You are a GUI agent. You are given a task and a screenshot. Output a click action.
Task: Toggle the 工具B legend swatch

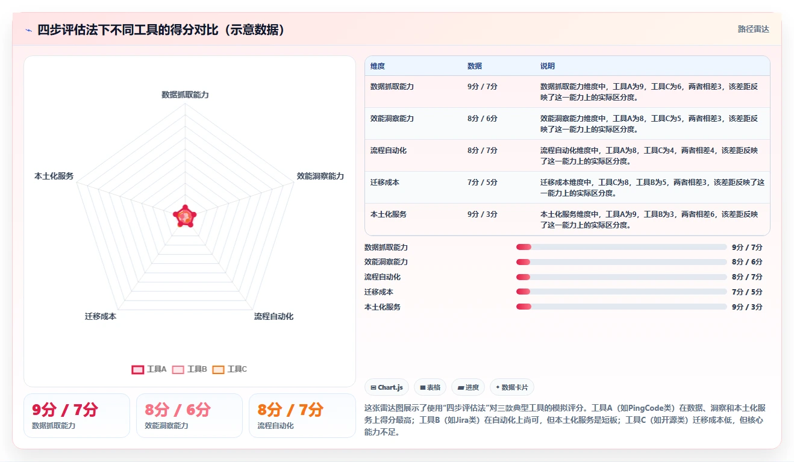coord(178,369)
